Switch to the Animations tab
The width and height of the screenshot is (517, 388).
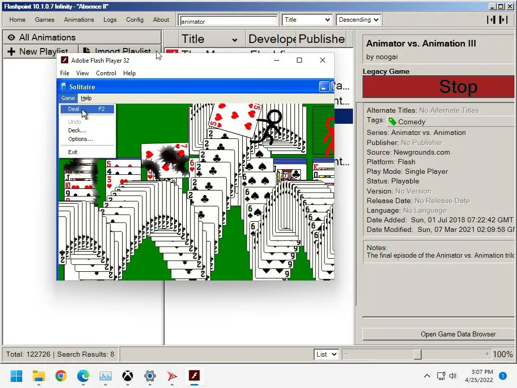(x=79, y=20)
